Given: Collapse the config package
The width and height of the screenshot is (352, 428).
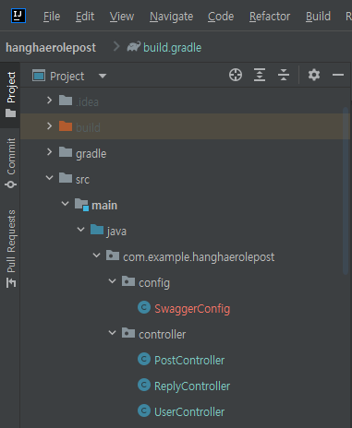Looking at the screenshot, I should 112,280.
